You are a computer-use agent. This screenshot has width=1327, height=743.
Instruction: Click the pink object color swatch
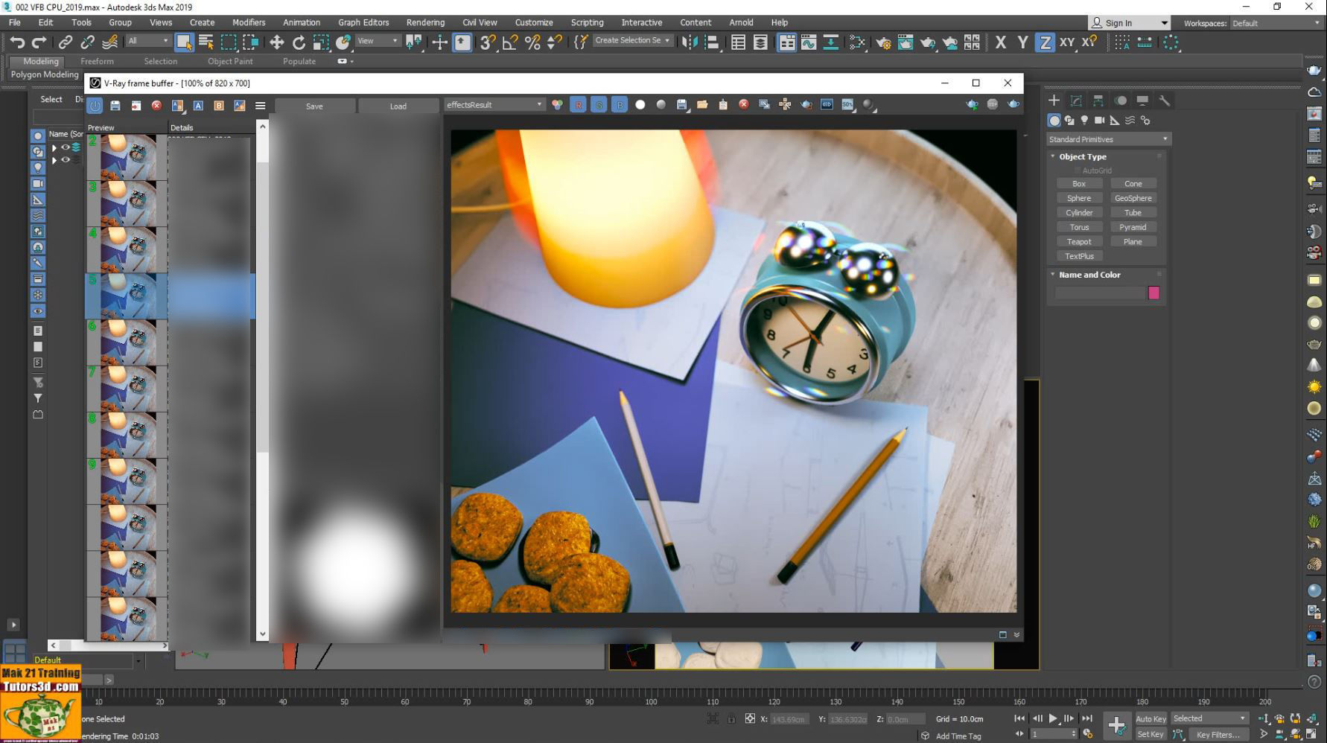pyautogui.click(x=1153, y=293)
